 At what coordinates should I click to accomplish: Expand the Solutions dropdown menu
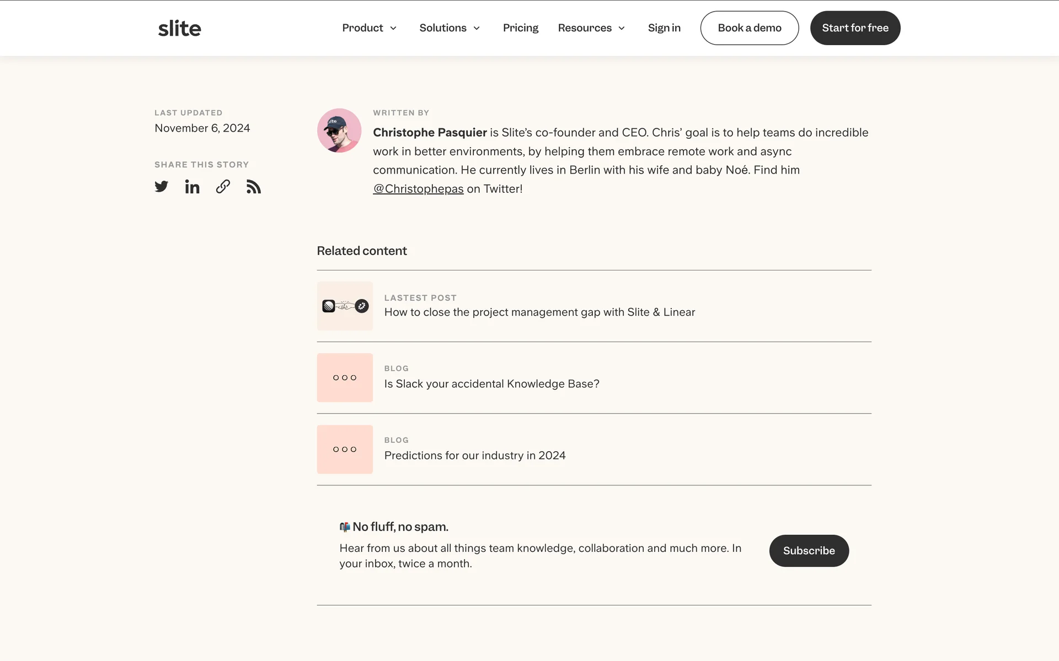[x=450, y=28]
